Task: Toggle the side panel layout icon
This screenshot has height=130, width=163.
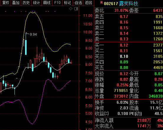Action: [x=76, y=9]
